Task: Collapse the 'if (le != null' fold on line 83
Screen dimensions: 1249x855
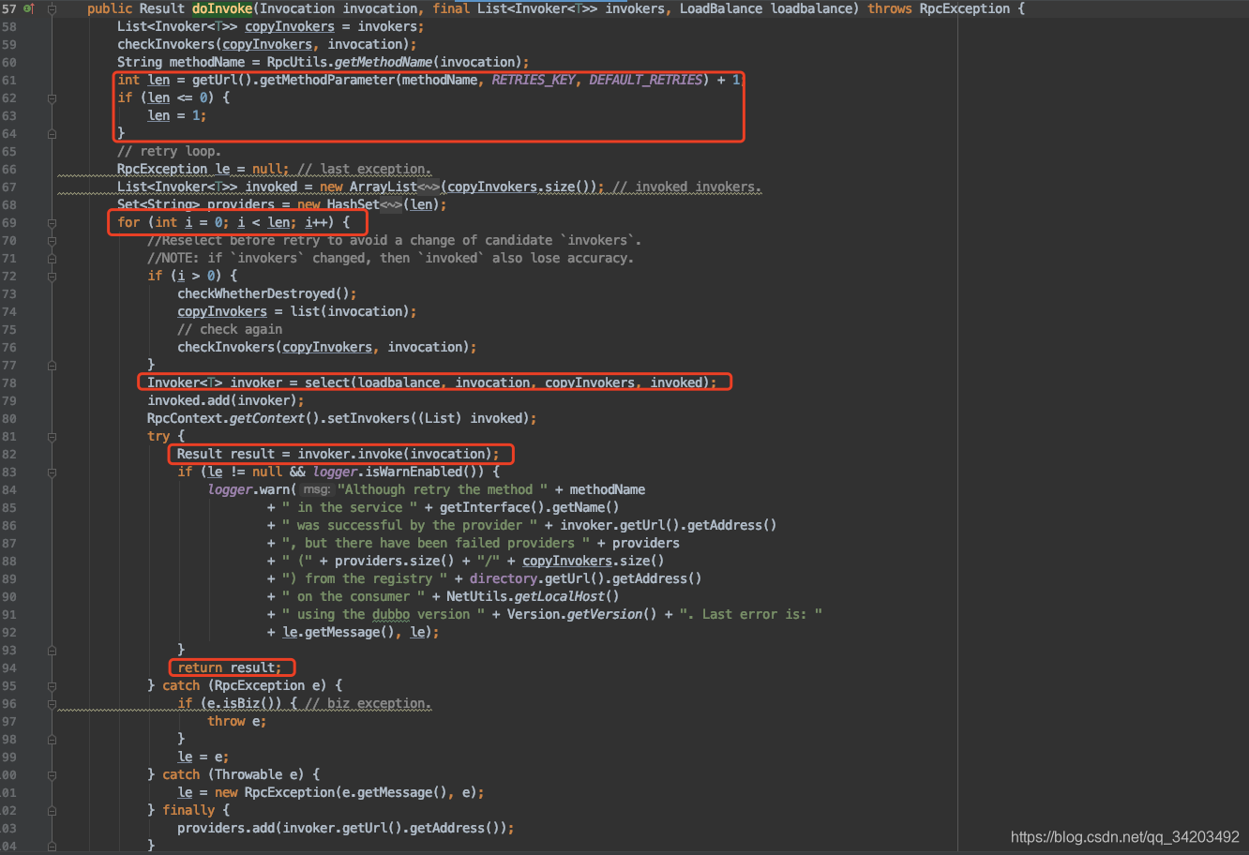Action: click(51, 472)
